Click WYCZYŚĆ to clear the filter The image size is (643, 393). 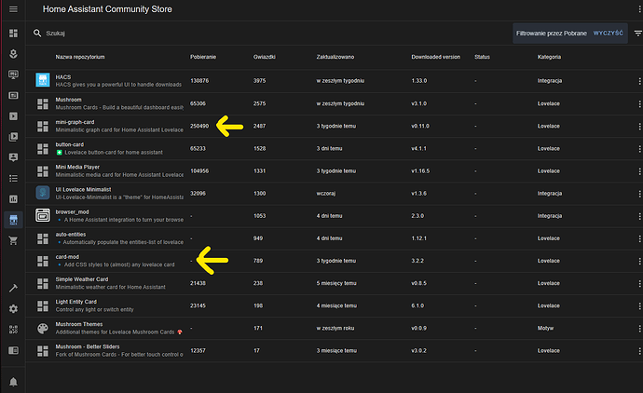pos(609,34)
